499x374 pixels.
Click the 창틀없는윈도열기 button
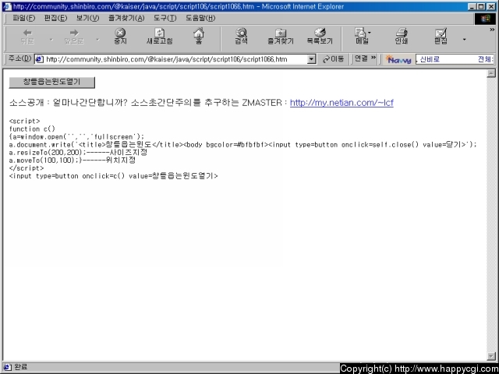(52, 82)
